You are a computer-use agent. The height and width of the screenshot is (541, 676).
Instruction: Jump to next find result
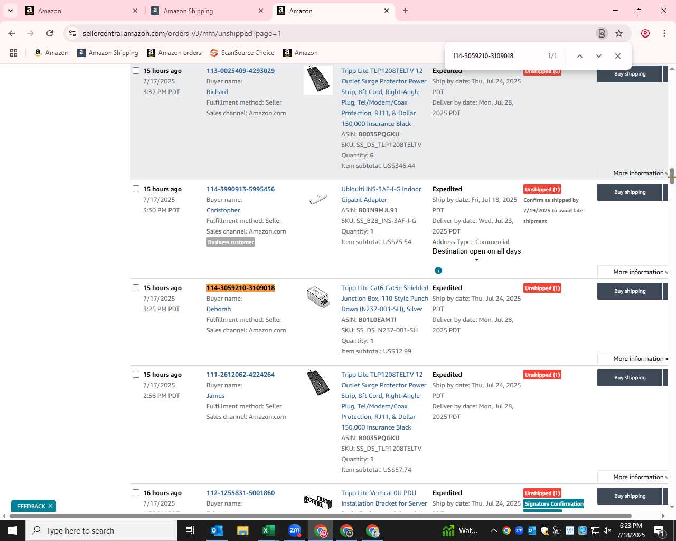point(598,56)
